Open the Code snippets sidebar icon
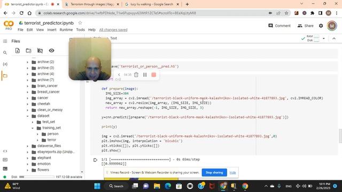The image size is (342, 192). [x=5, y=151]
